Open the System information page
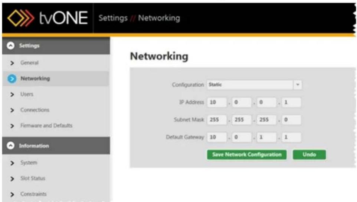This screenshot has width=357, height=202. point(29,162)
